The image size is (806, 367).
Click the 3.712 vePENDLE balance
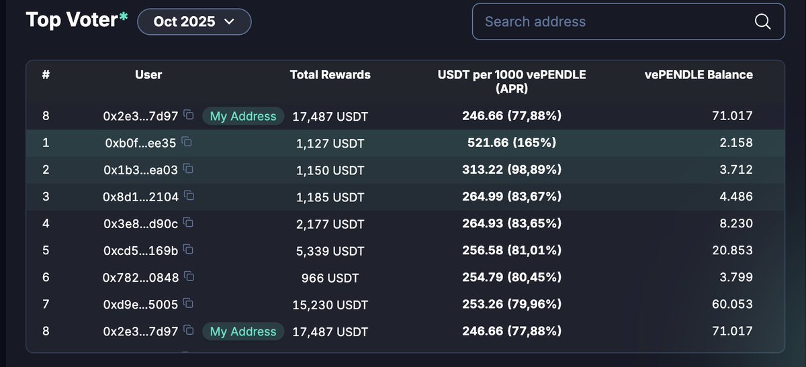(736, 170)
